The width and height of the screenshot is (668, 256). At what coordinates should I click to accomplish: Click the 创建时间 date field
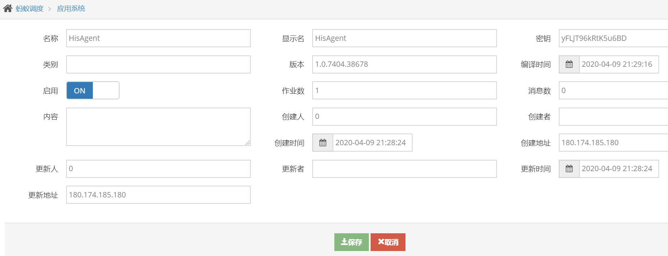(x=372, y=143)
